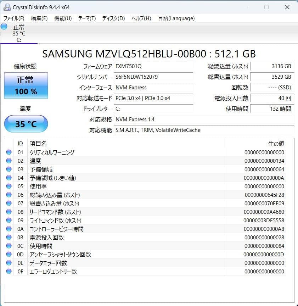Click the 35 °C temperature indicator button
Screen dimensions: 298x306
click(26, 124)
